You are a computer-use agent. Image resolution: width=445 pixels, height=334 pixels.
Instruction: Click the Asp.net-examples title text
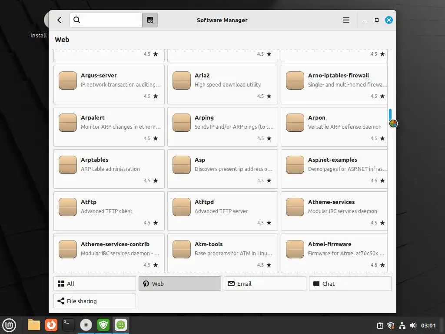(332, 160)
